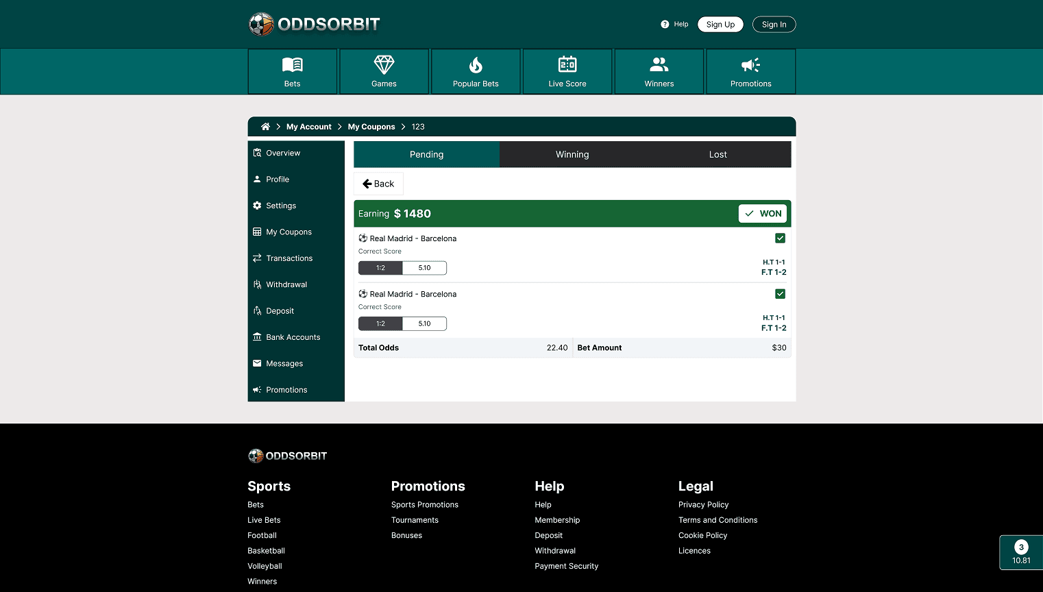Click the Messages envelope icon

(x=257, y=363)
